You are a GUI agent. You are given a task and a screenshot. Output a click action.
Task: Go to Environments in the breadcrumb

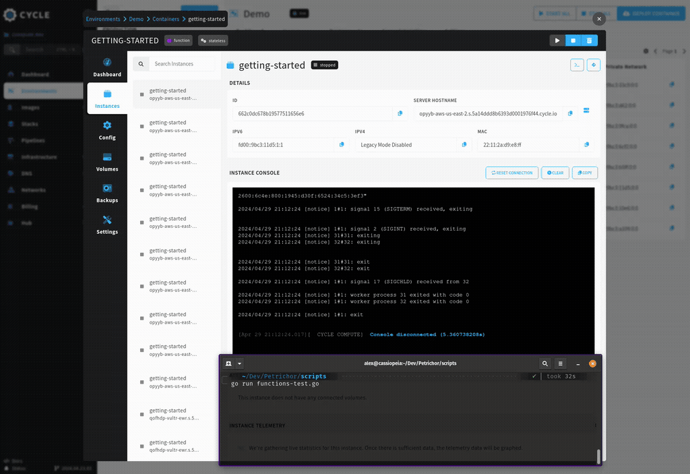tap(103, 19)
